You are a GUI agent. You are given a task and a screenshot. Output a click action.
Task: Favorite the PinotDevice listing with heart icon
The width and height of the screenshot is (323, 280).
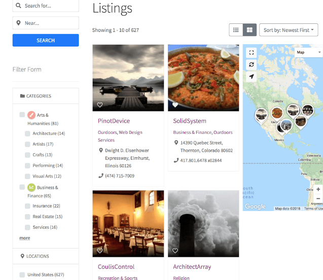coord(100,105)
